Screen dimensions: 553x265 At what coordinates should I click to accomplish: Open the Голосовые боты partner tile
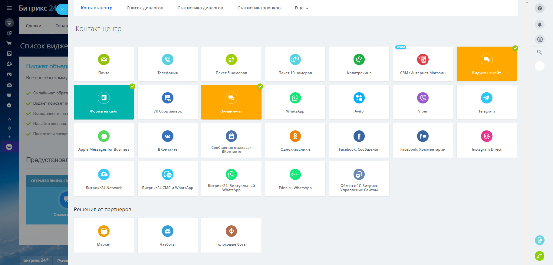231,235
